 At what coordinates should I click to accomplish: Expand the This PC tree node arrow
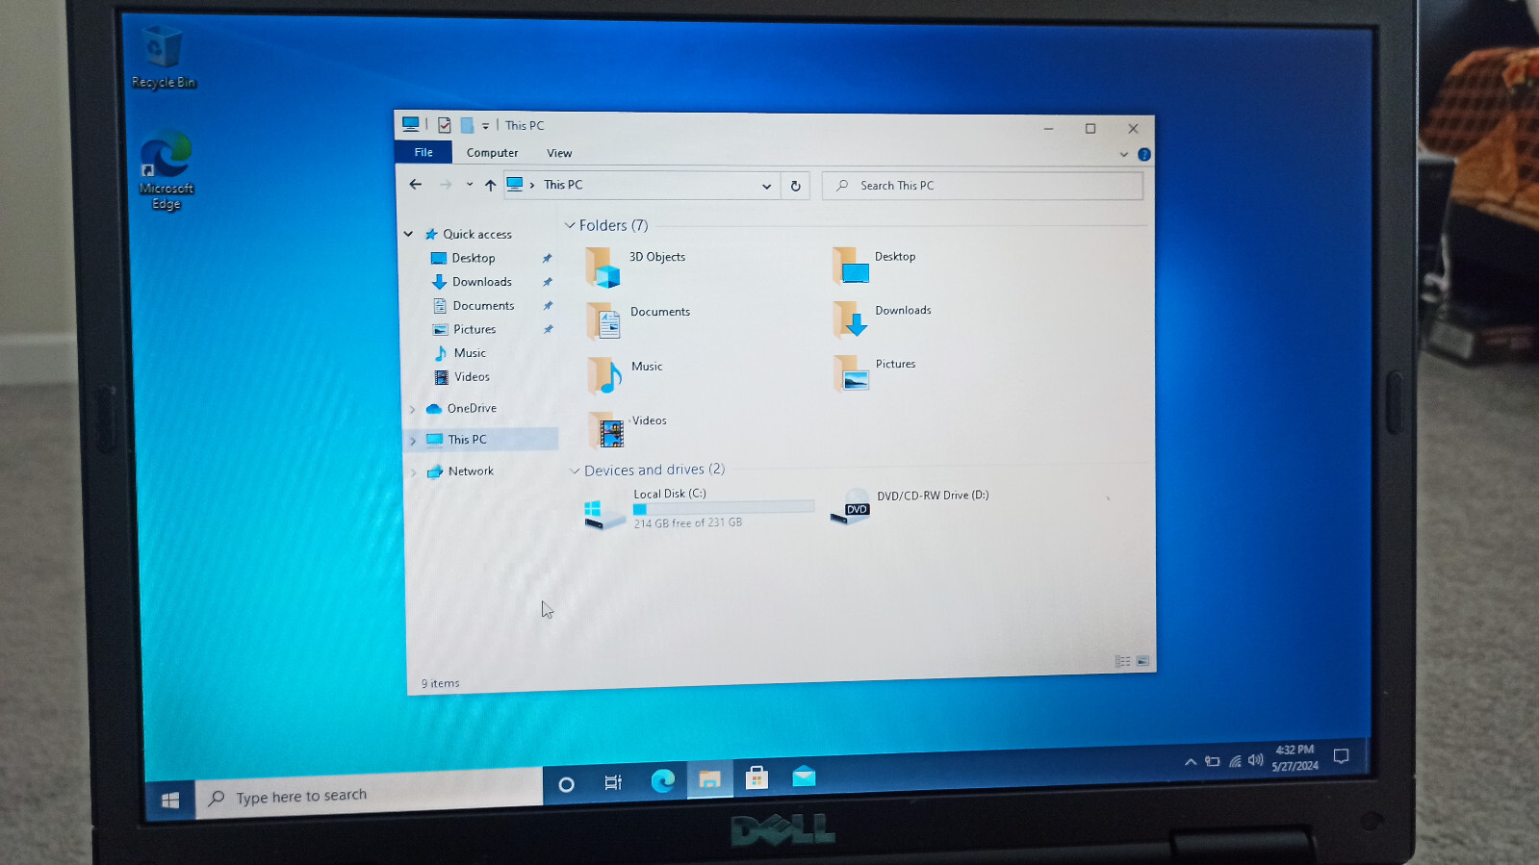tap(414, 441)
